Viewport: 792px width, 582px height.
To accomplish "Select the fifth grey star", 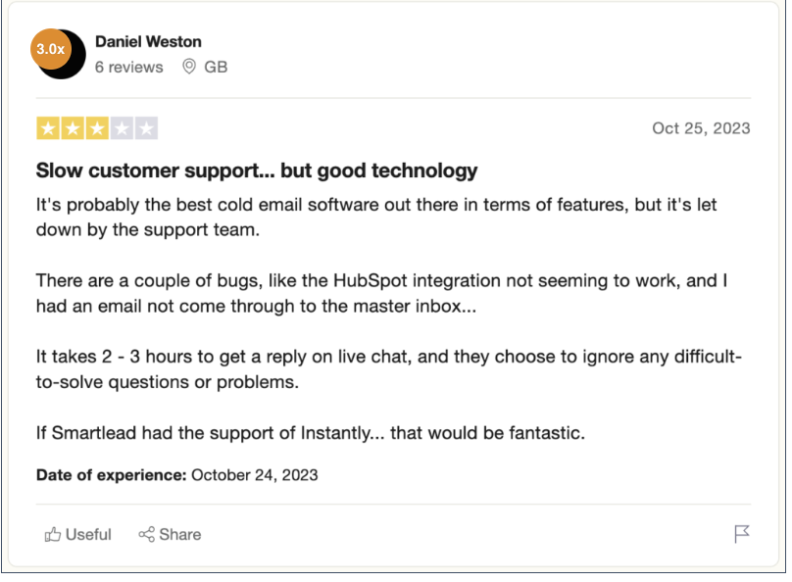I will [146, 128].
